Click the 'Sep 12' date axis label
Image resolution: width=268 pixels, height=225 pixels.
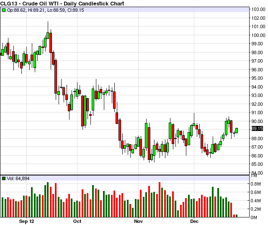[x=26, y=221]
